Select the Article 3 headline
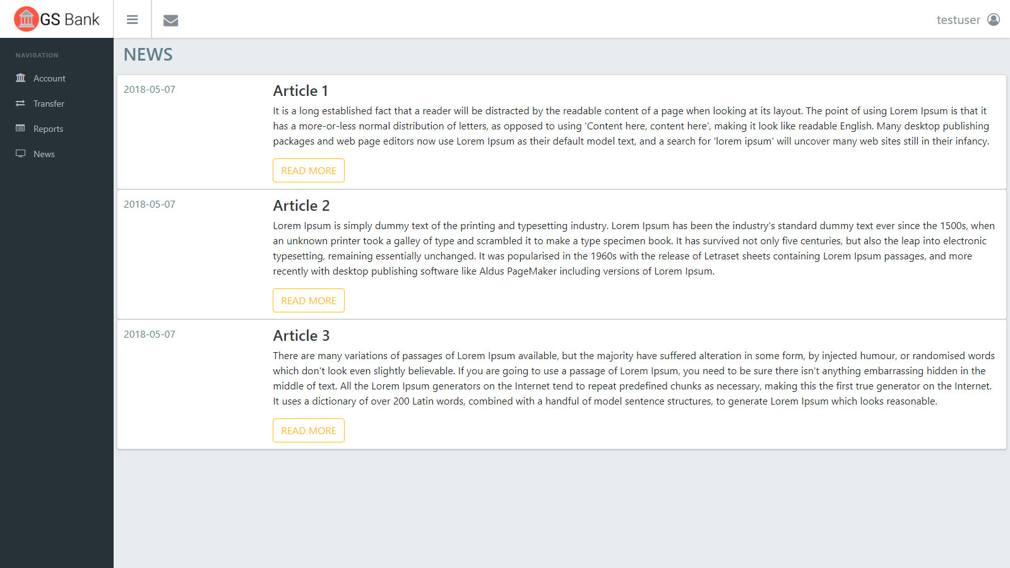 [x=301, y=336]
